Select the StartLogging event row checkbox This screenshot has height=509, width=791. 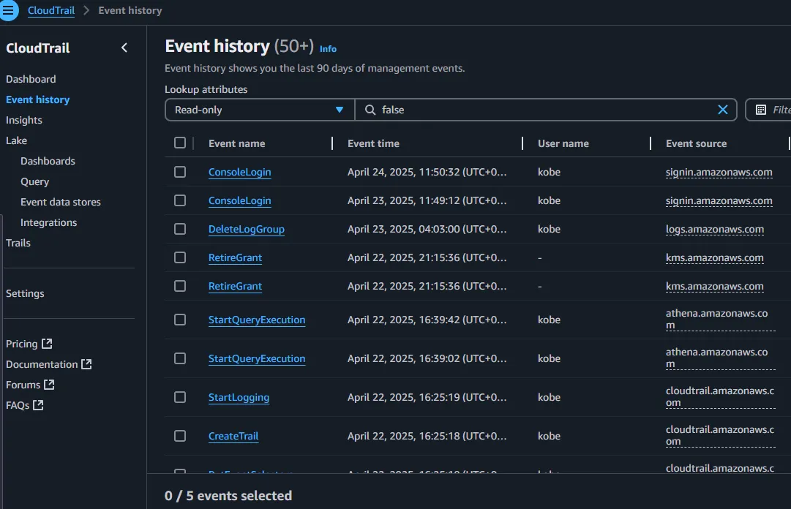coord(180,397)
